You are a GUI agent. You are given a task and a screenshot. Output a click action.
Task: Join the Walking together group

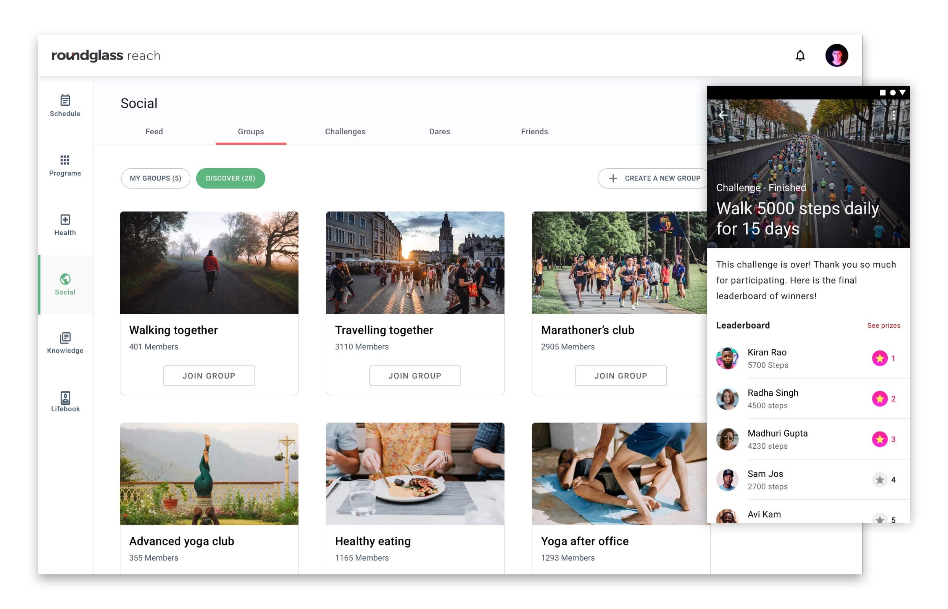tap(209, 376)
